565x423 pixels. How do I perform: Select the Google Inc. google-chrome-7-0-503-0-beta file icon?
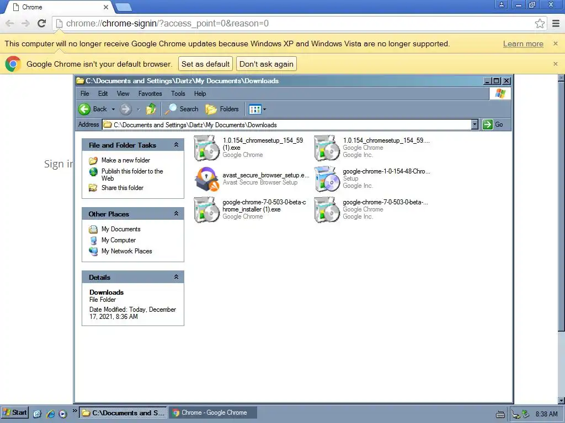point(327,210)
